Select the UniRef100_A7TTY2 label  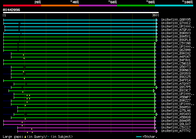176,131
